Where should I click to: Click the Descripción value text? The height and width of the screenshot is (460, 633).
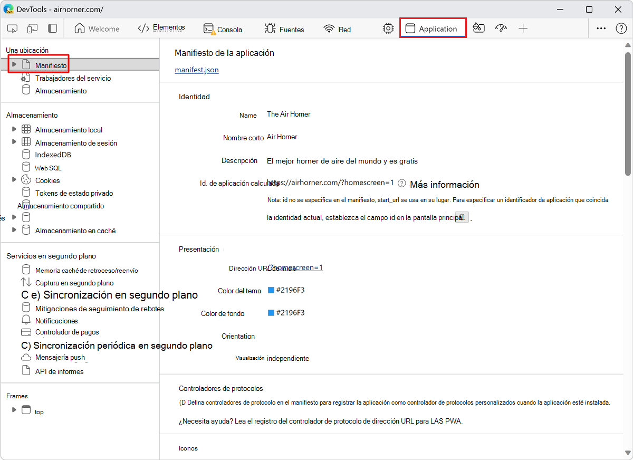342,161
